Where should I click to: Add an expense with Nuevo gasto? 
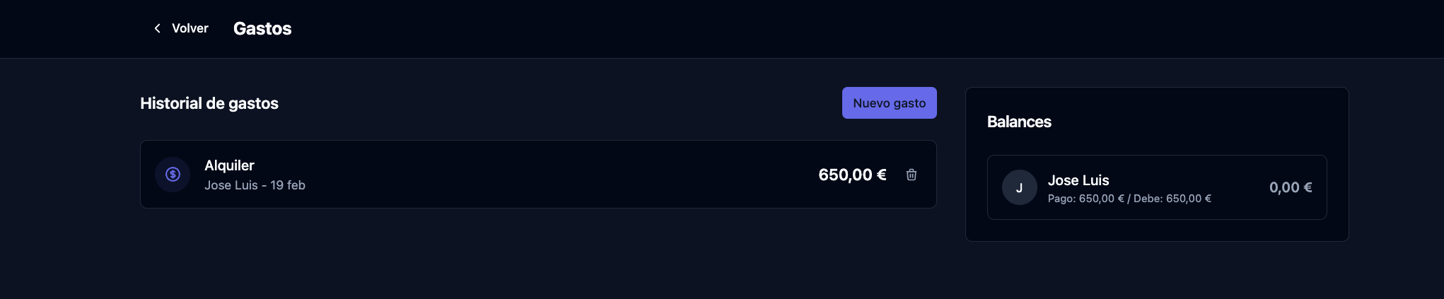click(x=889, y=103)
